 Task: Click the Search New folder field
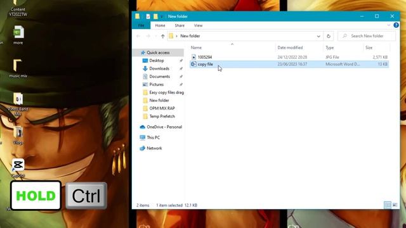click(367, 36)
